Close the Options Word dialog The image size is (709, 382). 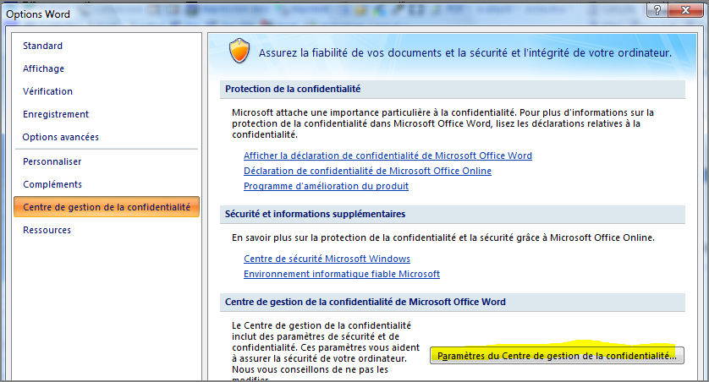point(685,10)
